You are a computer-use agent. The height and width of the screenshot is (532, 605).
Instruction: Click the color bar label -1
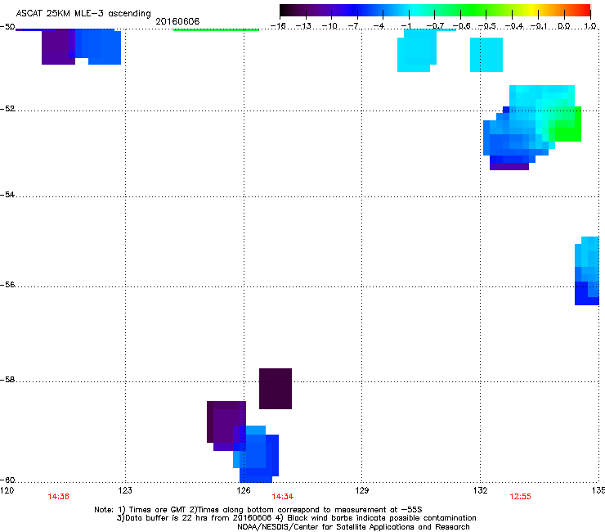[x=406, y=26]
